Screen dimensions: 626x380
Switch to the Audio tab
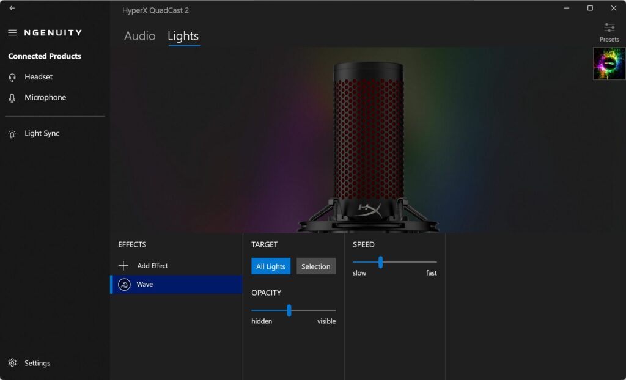[140, 36]
